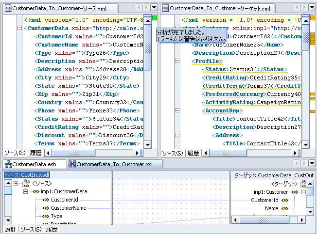Screen dimensions: 317x234
Task: Click <Status> line in target XML
Action: pyautogui.click(x=245, y=69)
